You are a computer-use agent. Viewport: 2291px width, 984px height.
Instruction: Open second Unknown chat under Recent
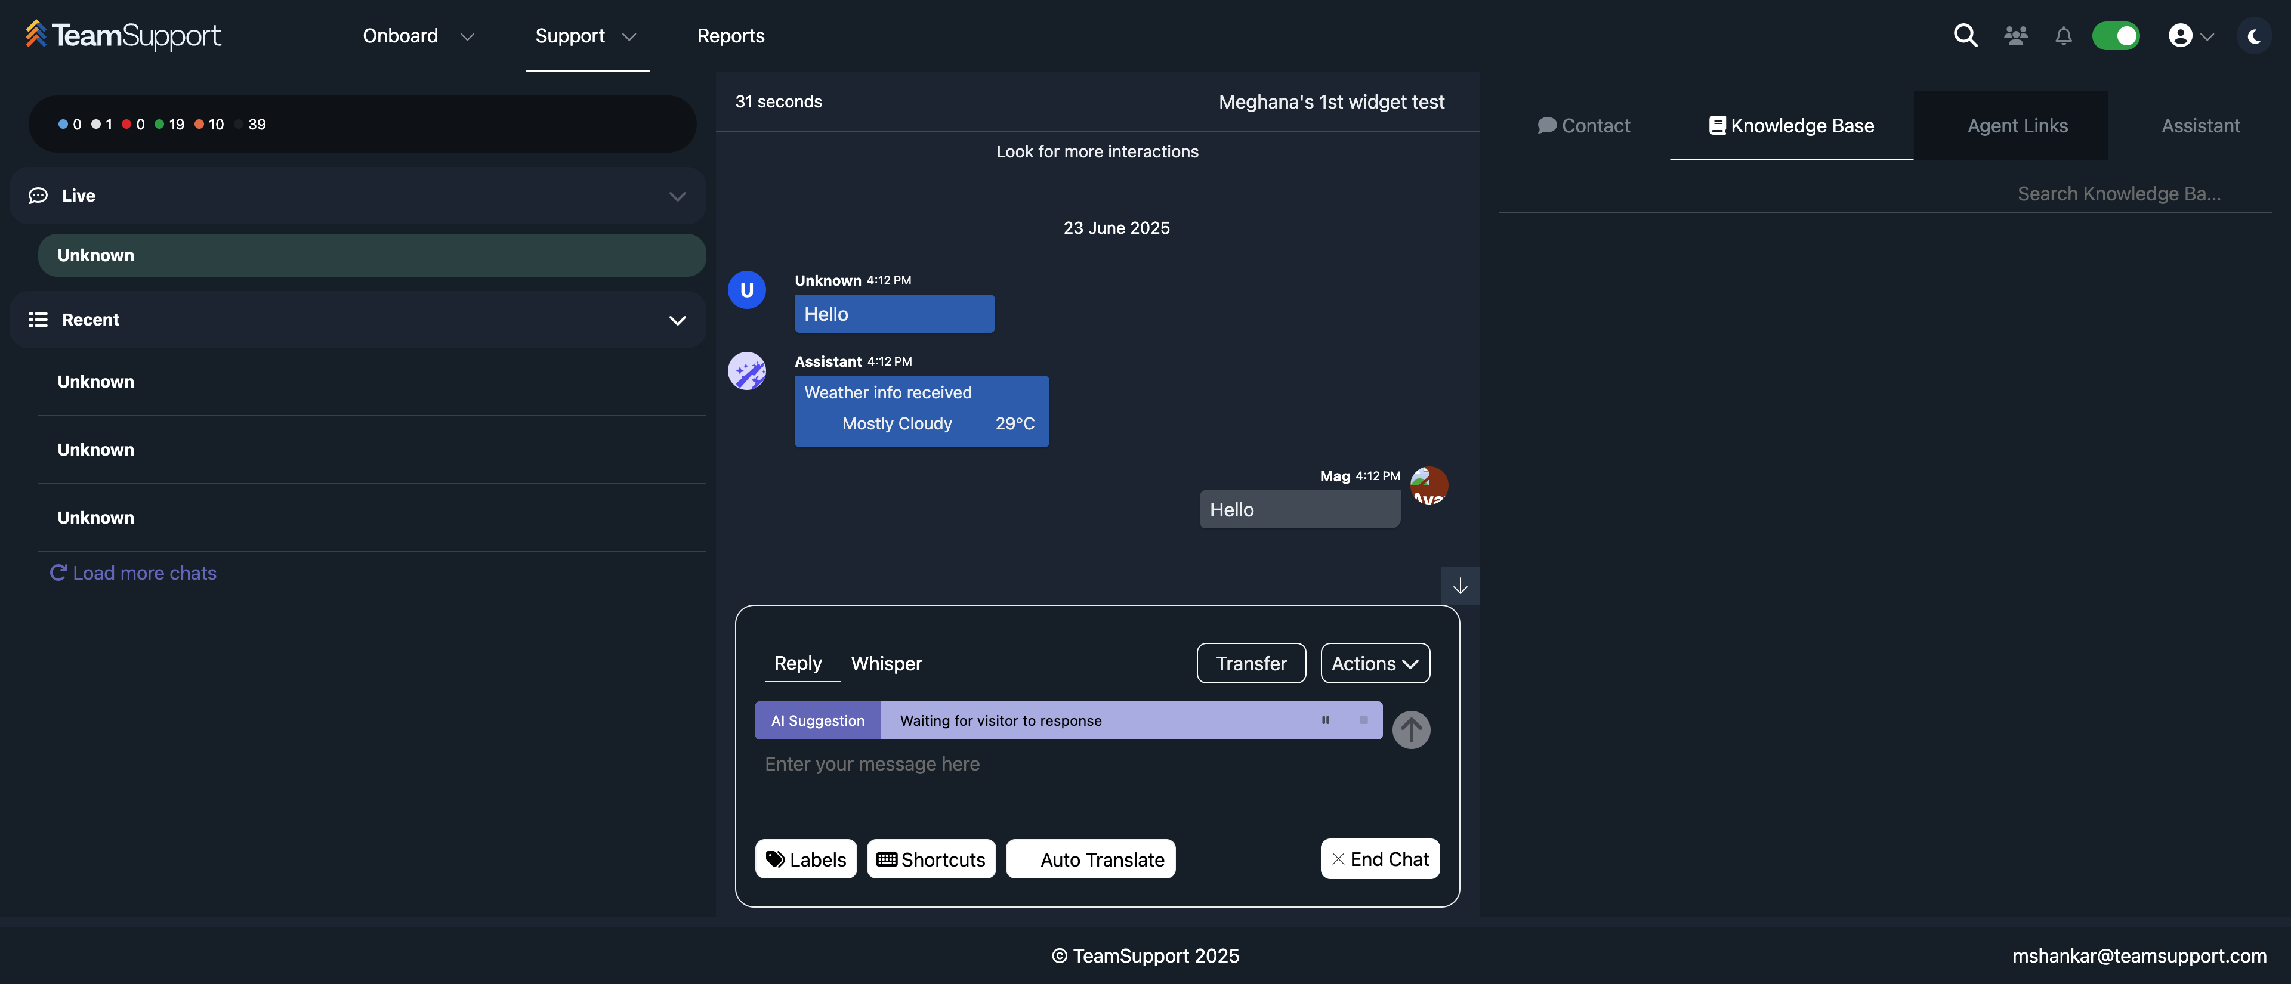[x=372, y=450]
